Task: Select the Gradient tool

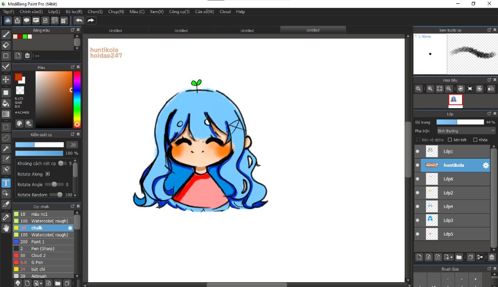Action: pos(6,114)
